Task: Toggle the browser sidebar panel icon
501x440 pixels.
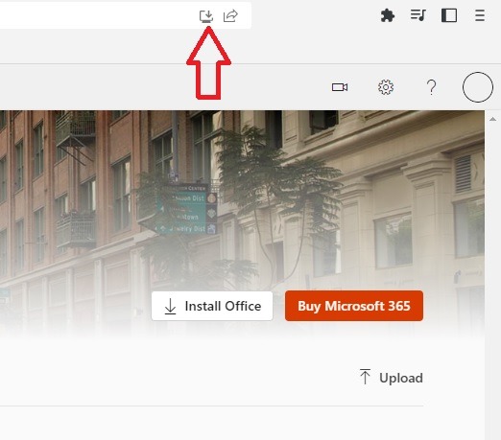Action: [x=449, y=15]
